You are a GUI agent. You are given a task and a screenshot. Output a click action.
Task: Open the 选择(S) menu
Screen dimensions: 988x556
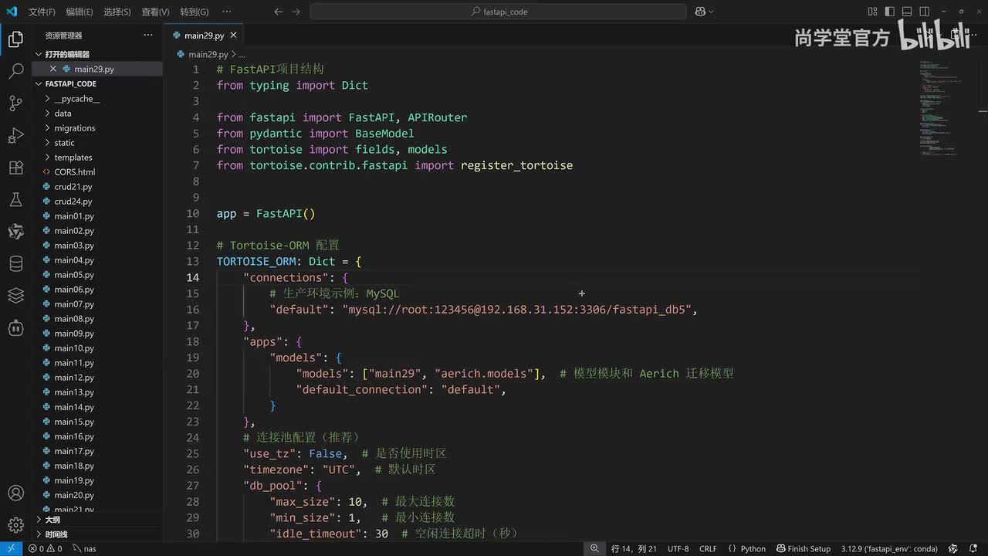coord(117,12)
